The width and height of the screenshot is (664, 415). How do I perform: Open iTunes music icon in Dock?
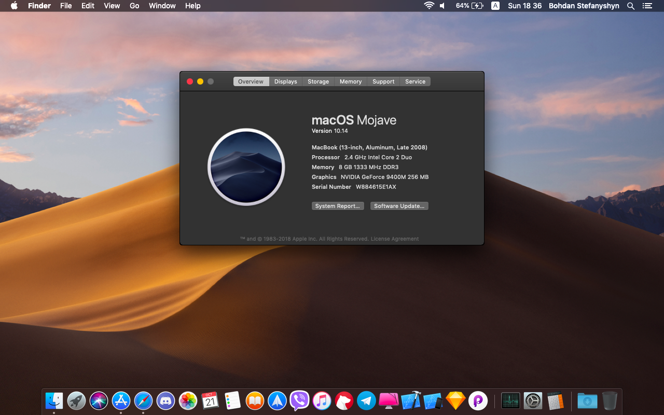322,400
